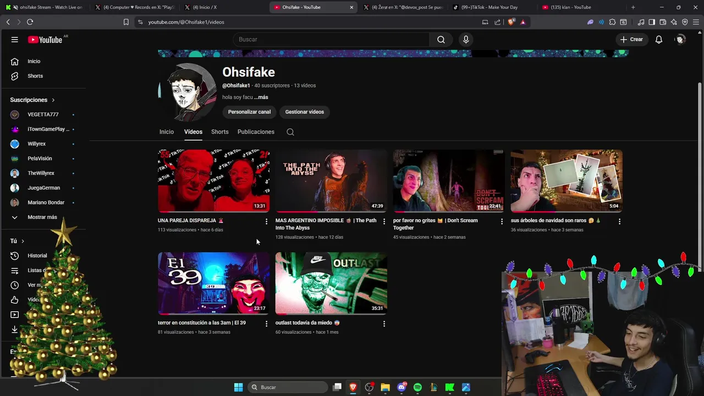
Task: Open options menu for UNA PAREJA DISPAREJA
Action: coord(266,222)
